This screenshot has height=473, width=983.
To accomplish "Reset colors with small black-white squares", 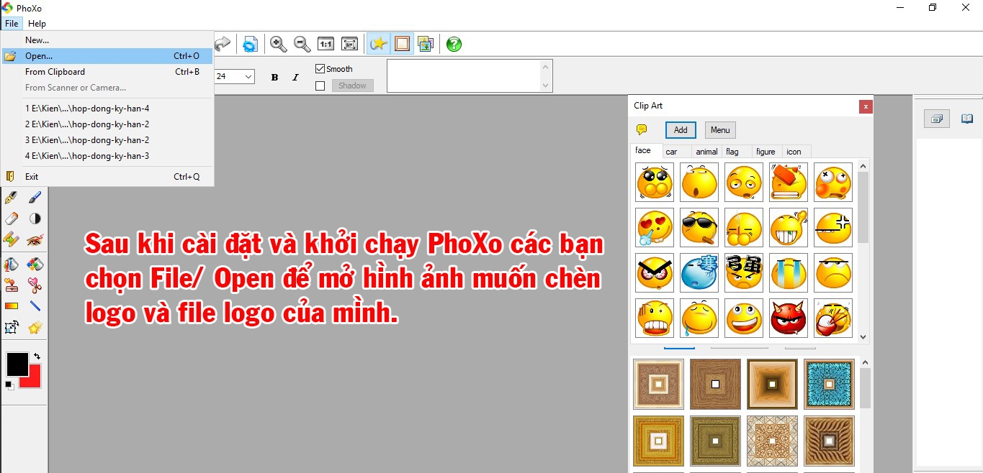I will [x=9, y=385].
